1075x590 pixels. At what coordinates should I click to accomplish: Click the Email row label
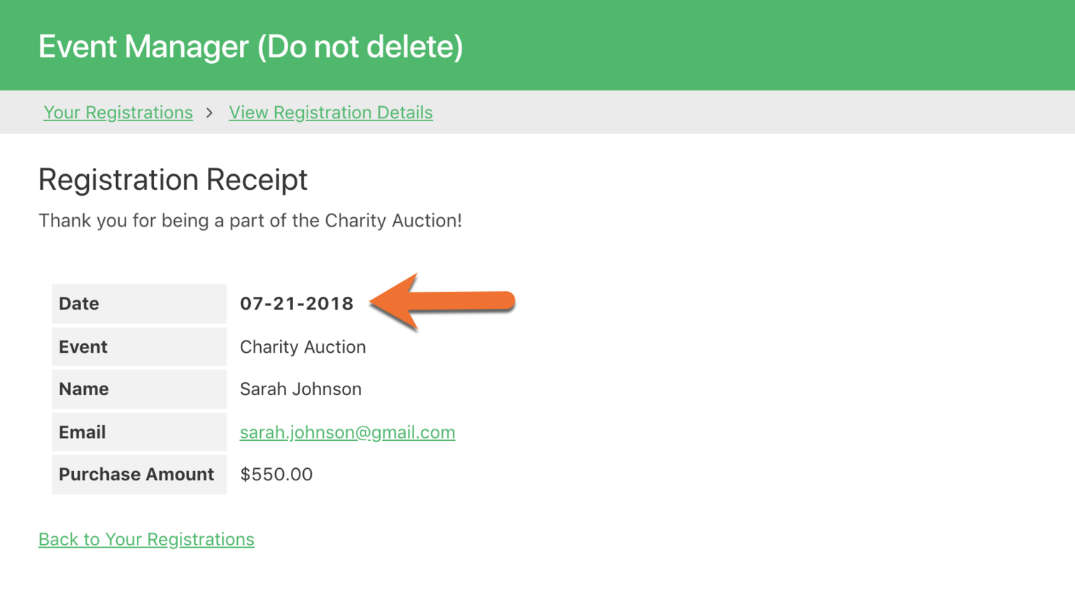coord(82,432)
